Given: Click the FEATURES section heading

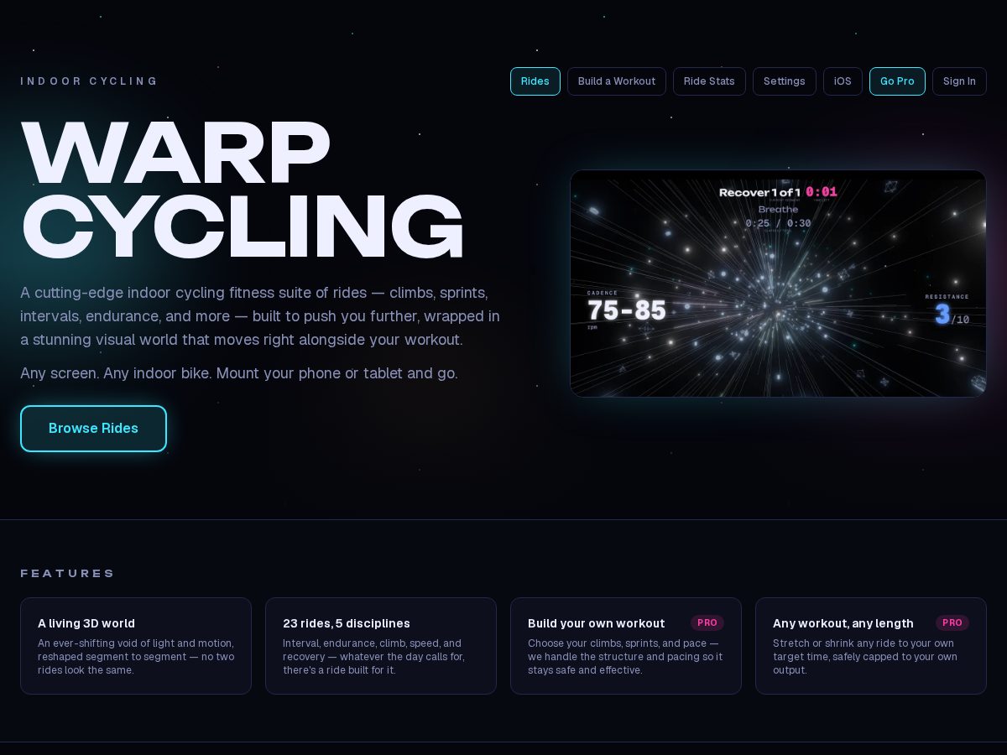Looking at the screenshot, I should pyautogui.click(x=67, y=574).
